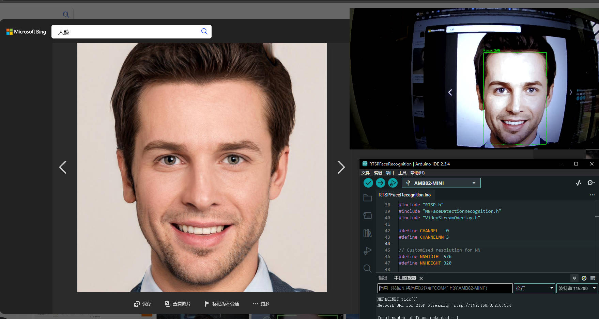Go to the next image in Bing viewer
The image size is (599, 319).
tap(341, 167)
